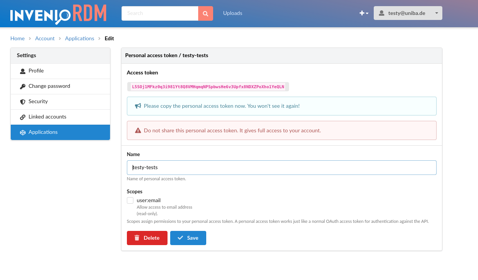Select the Profile person icon
Screen dimensions: 478x280
coord(22,71)
